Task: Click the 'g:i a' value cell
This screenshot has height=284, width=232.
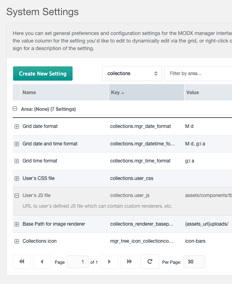Action: 190,161
